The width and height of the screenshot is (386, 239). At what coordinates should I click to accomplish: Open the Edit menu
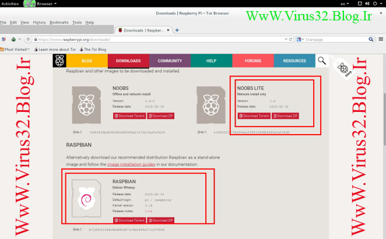click(x=13, y=22)
